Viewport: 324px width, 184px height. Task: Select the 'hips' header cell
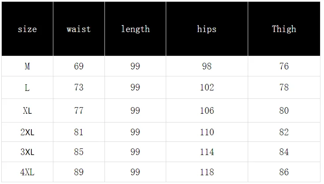click(x=207, y=29)
